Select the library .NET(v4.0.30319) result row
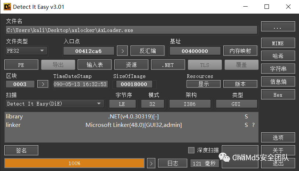Image resolution: width=299 pixels, height=171 pixels. pyautogui.click(x=132, y=116)
